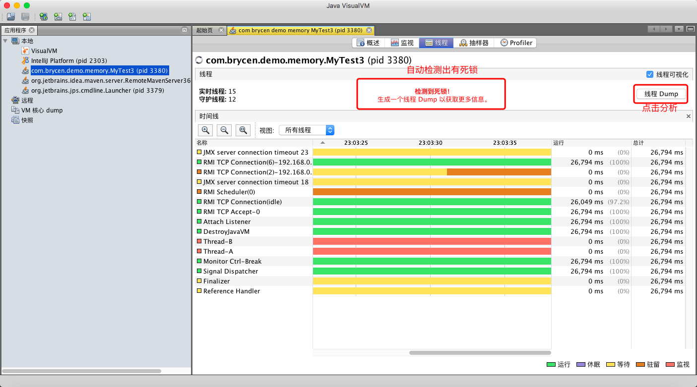Select the Thread-A row
The image size is (697, 387).
click(x=440, y=251)
